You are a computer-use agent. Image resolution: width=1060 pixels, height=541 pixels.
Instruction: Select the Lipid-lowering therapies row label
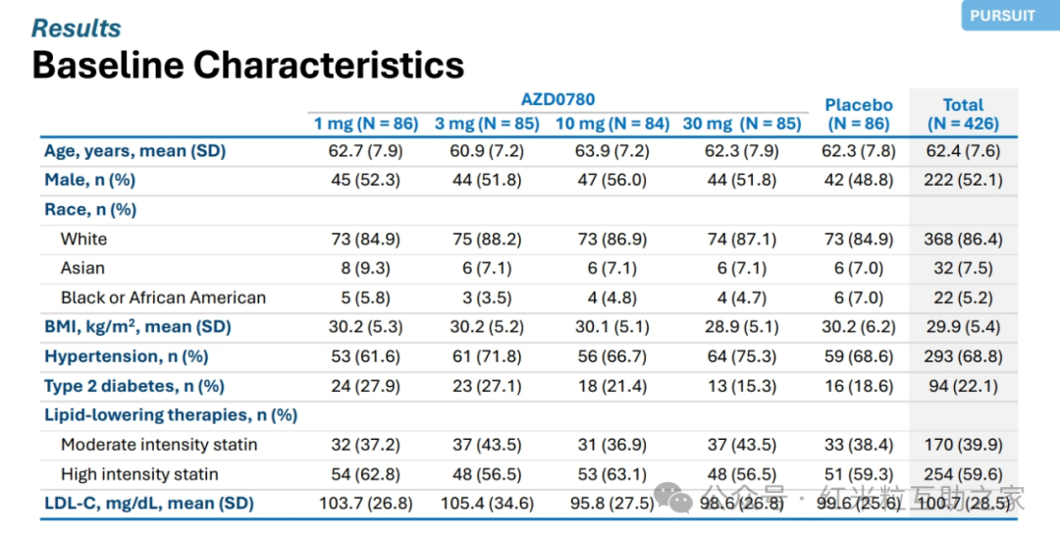(171, 415)
